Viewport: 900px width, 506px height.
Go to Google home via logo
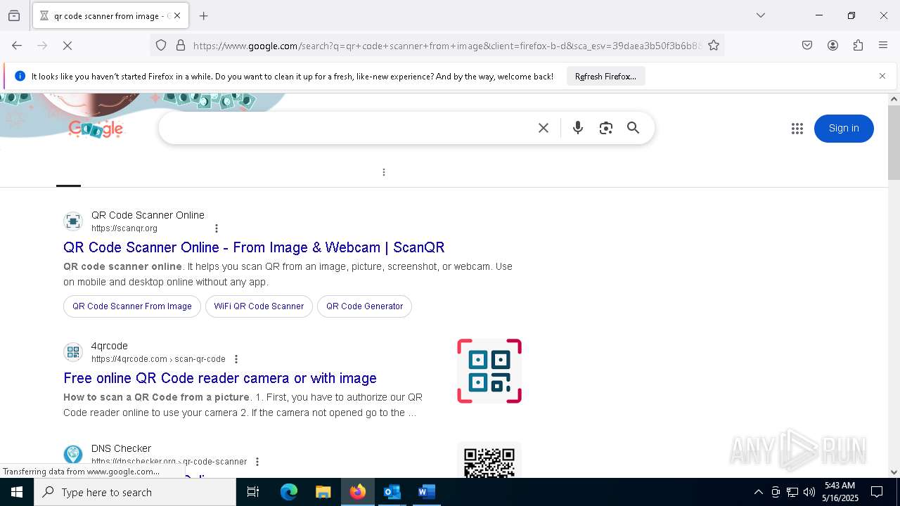(x=96, y=128)
